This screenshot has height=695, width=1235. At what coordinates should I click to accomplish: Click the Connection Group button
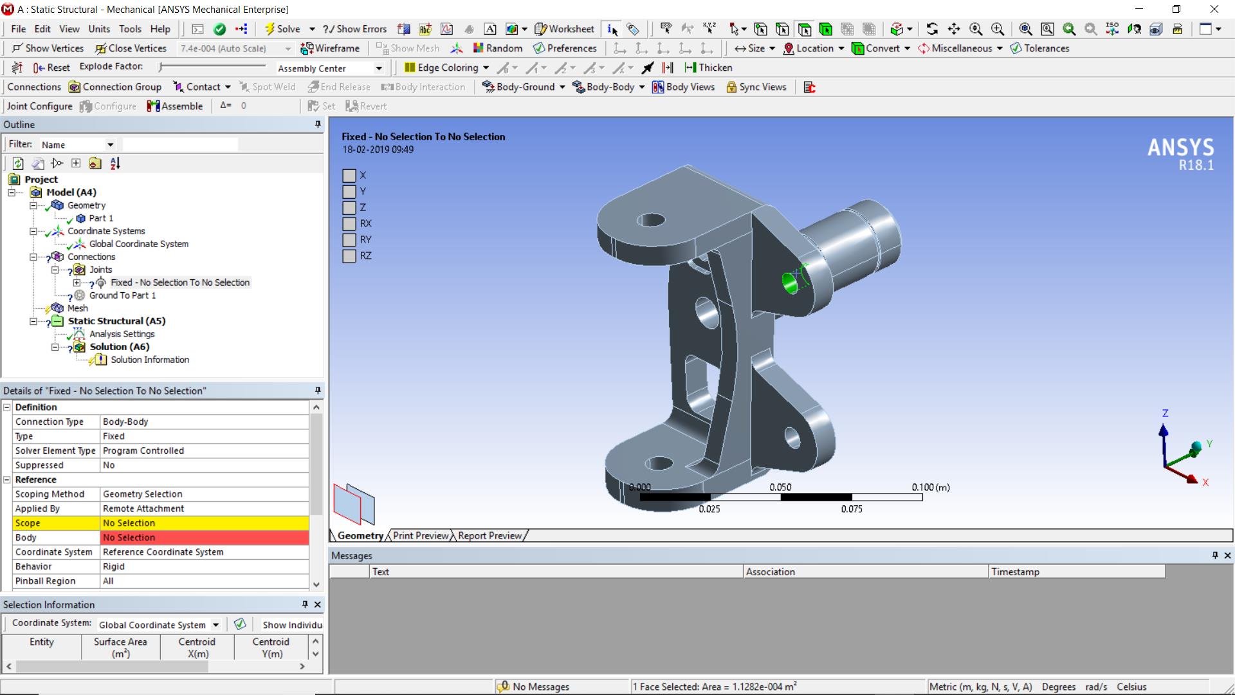114,87
